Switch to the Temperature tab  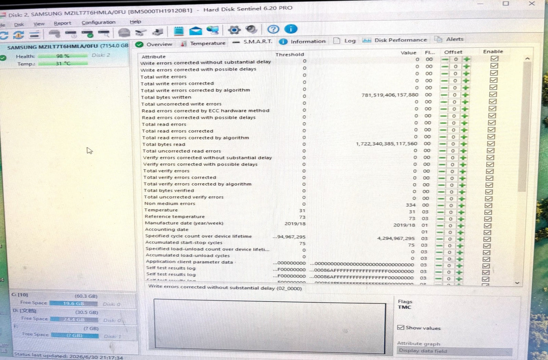click(203, 44)
